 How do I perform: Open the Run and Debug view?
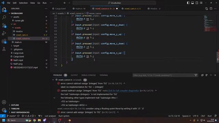tap(4, 33)
